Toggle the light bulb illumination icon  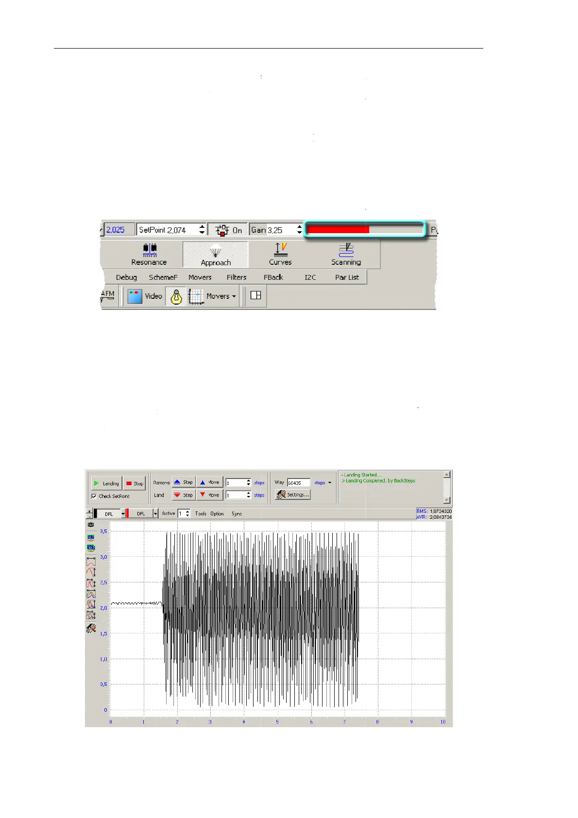[176, 296]
